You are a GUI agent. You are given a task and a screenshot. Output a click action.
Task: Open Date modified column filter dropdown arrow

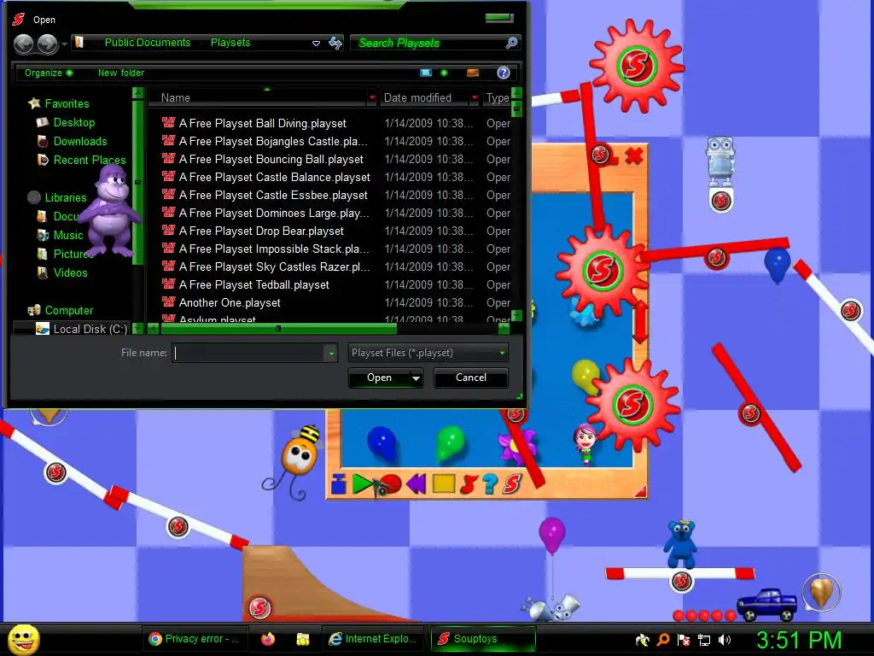475,97
